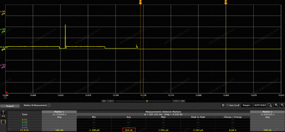Screen dimensions: 285x132
Task: Select marker 1 flag at top of graph
Action: [x=140, y=2]
